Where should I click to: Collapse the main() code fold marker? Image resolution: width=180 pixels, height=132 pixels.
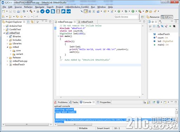pyautogui.click(x=58, y=36)
